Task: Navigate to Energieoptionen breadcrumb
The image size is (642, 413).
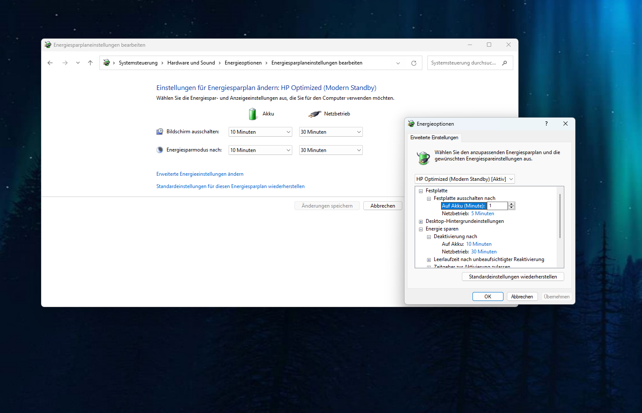Action: pos(243,63)
